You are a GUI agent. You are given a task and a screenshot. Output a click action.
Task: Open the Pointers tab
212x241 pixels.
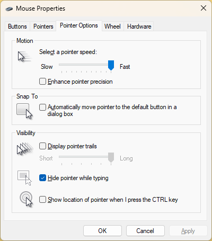[43, 26]
